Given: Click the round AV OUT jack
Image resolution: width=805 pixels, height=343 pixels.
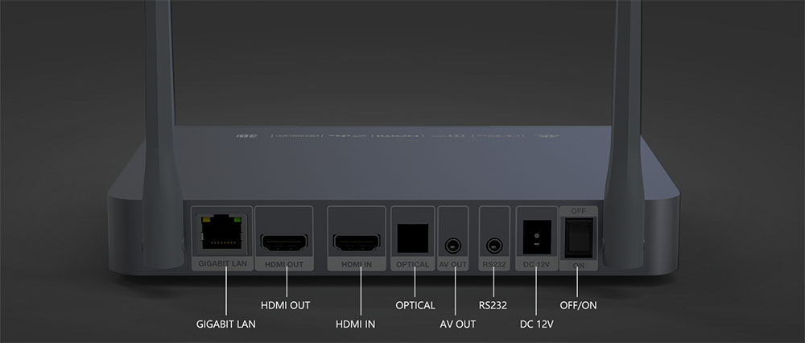Looking at the screenshot, I should tap(452, 246).
